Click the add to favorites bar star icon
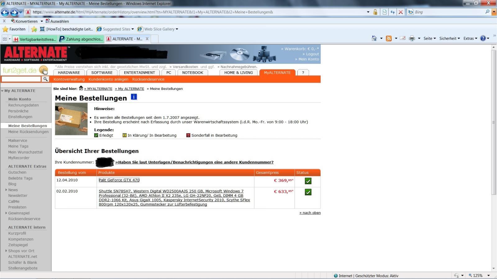 (x=34, y=29)
